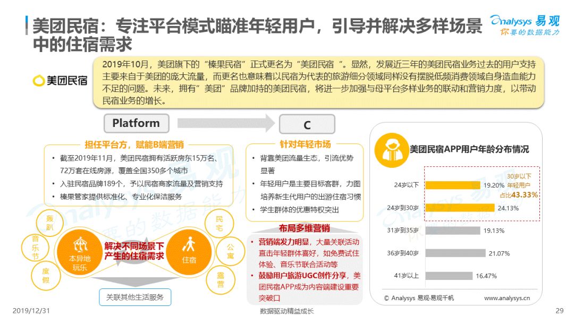
Task: Click the date 2019/12/31 in the footer
Action: pos(31,311)
